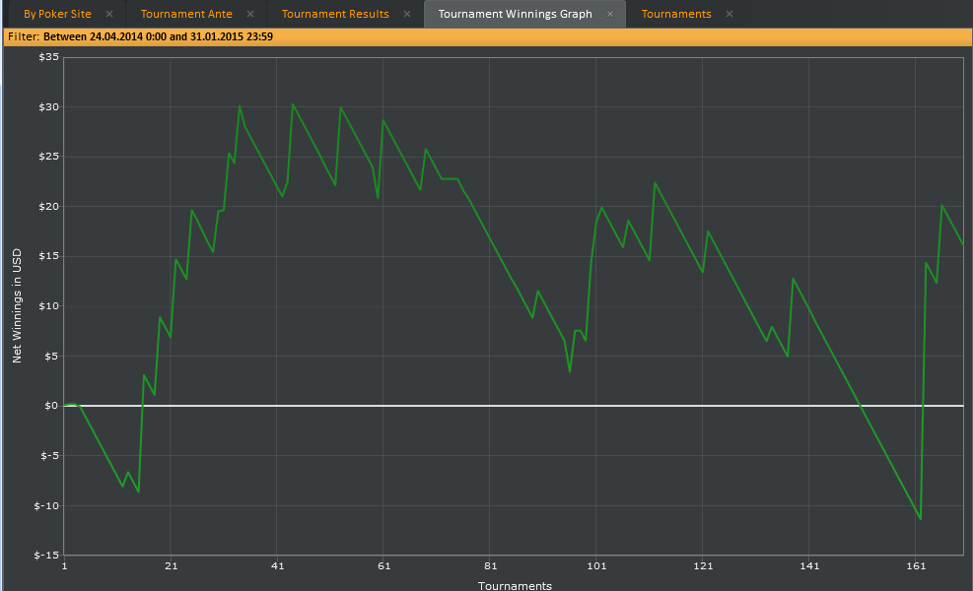The width and height of the screenshot is (973, 591).
Task: Open the Tournament Results tab
Action: point(335,14)
